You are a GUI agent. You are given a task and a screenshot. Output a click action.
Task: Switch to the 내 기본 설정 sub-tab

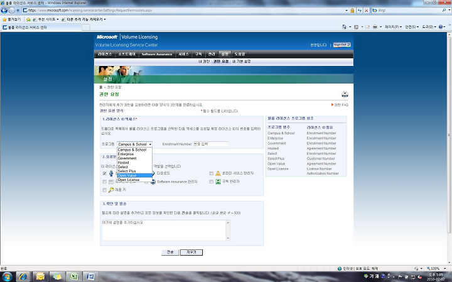(242, 62)
